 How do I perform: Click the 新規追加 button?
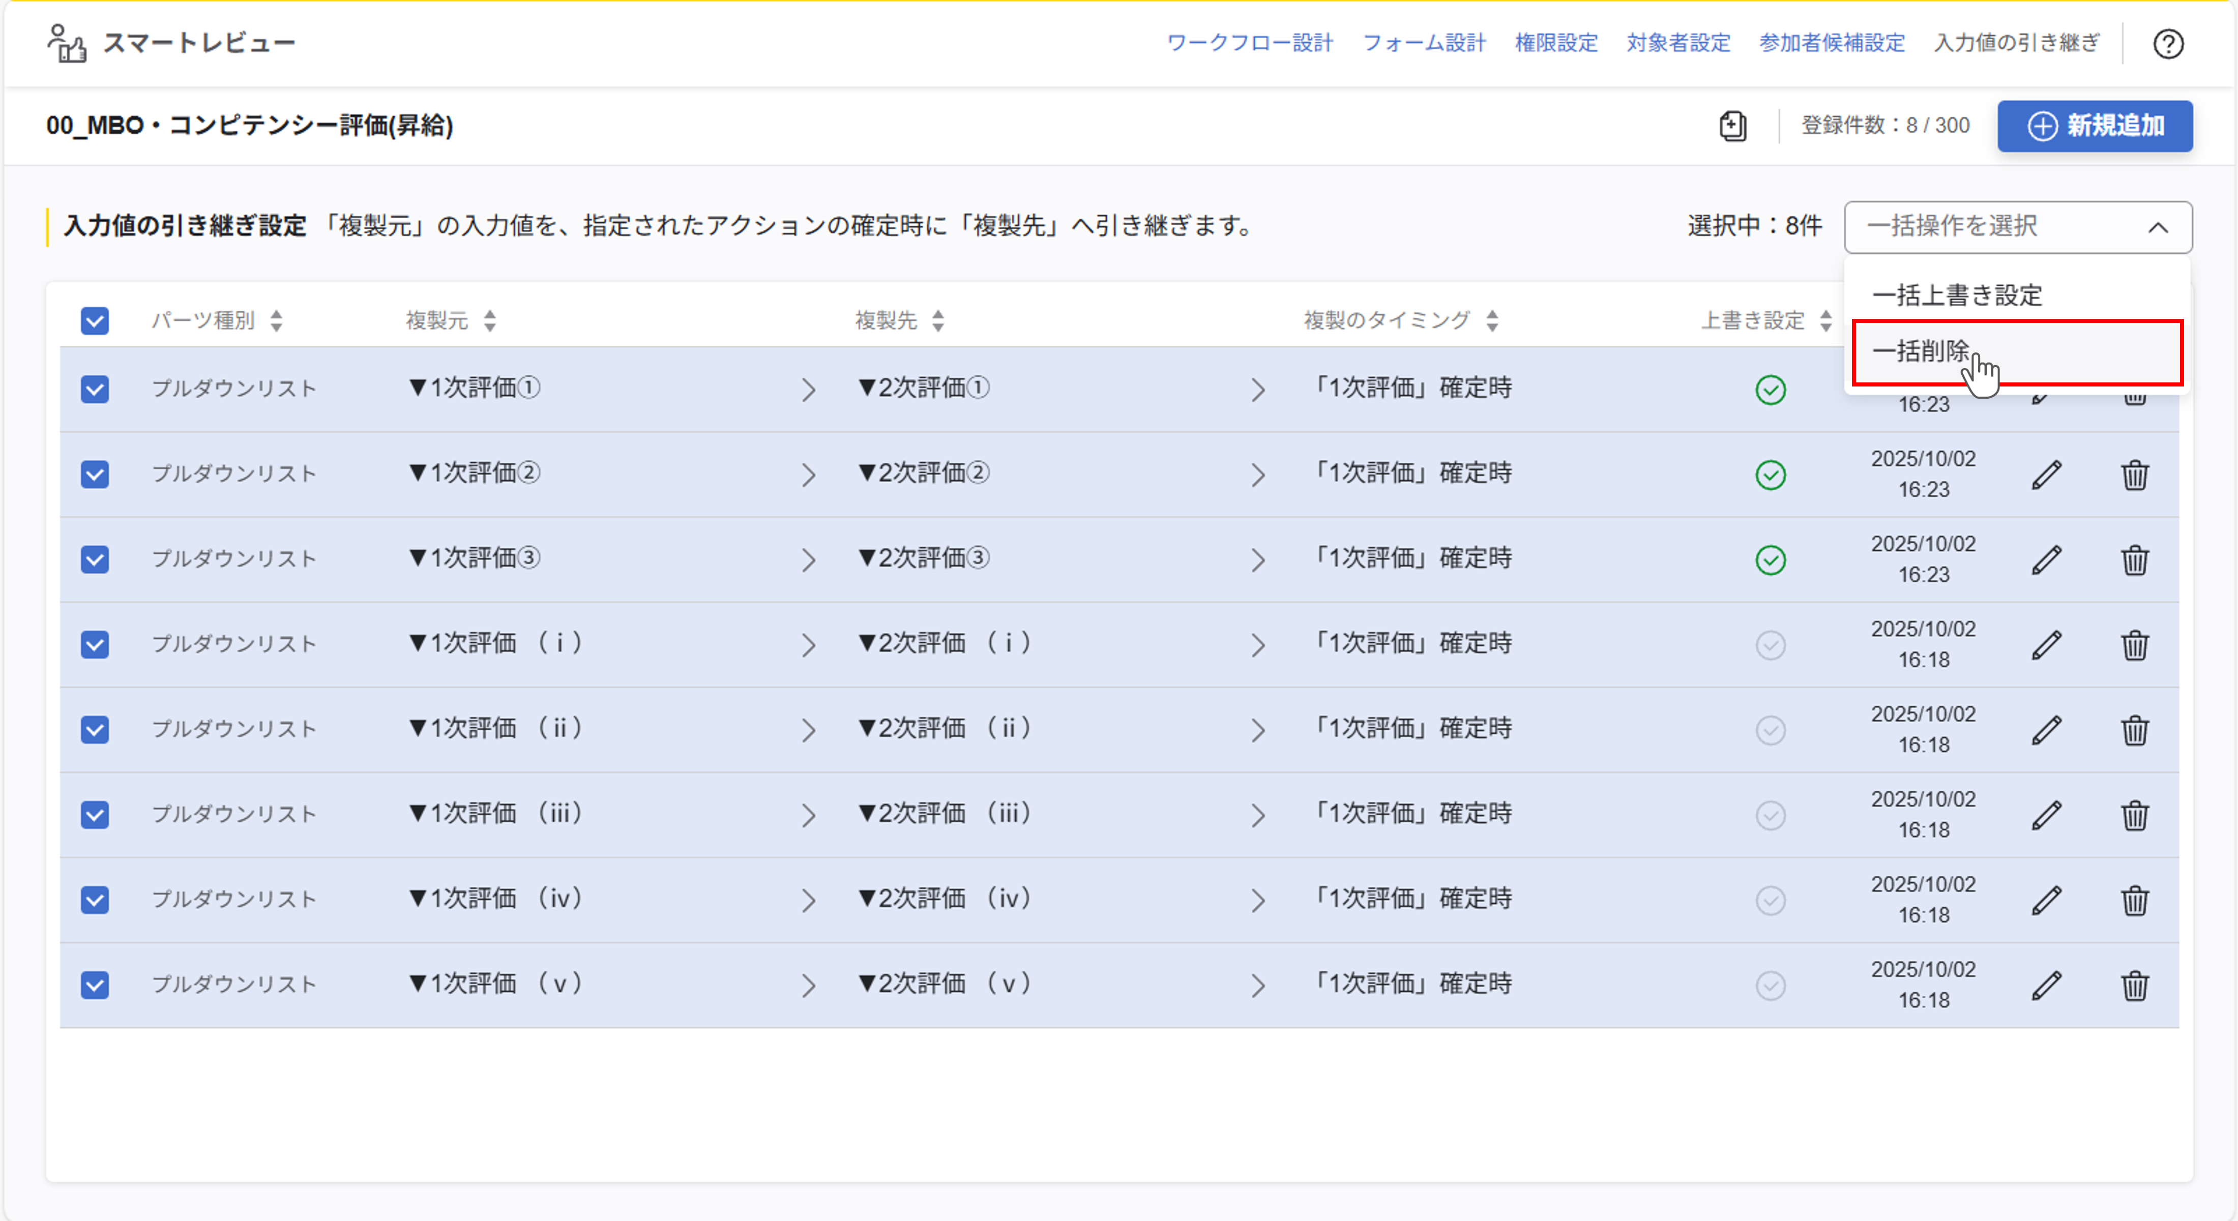[2095, 126]
